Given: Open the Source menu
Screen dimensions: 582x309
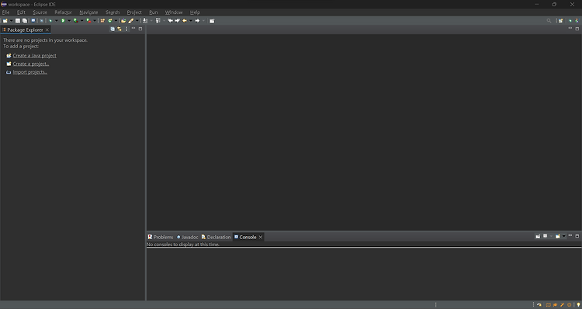Looking at the screenshot, I should tap(40, 12).
